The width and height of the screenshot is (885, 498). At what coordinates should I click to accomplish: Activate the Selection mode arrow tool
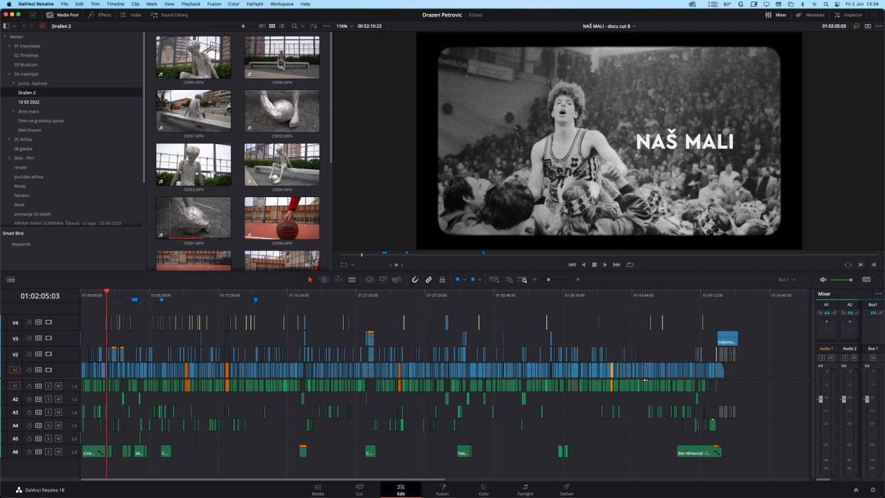click(x=310, y=279)
